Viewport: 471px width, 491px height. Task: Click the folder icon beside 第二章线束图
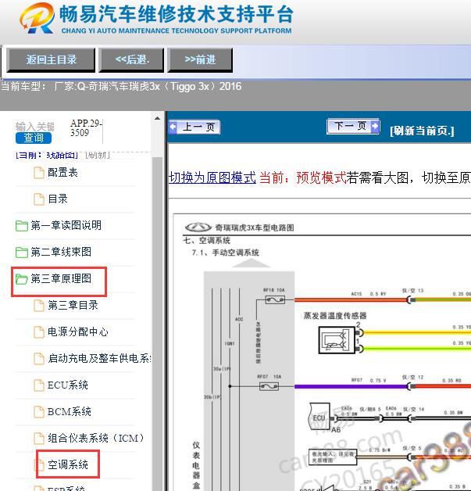tap(22, 252)
